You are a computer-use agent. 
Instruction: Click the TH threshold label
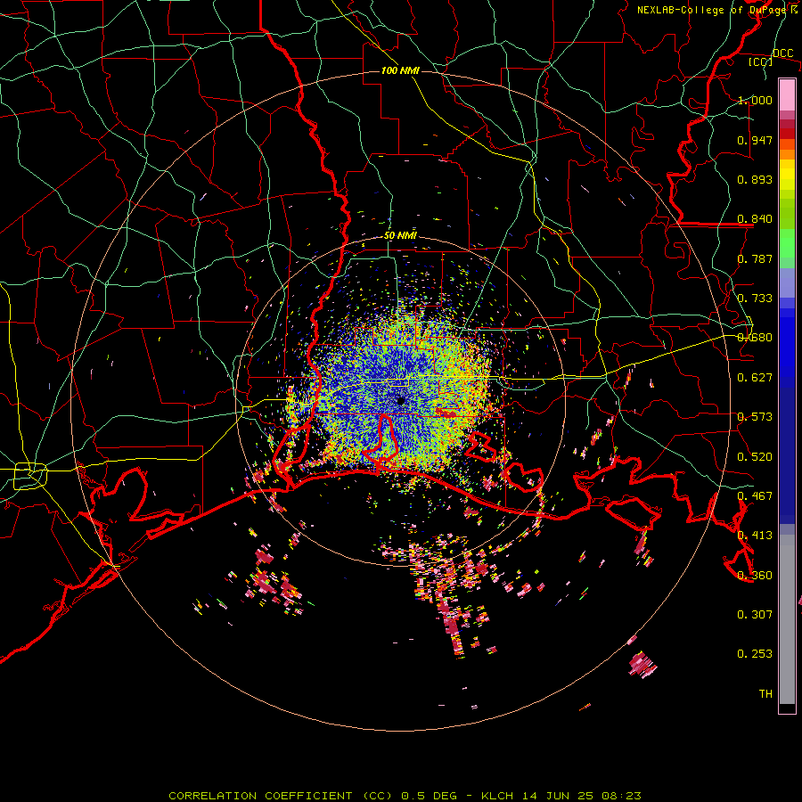point(765,694)
